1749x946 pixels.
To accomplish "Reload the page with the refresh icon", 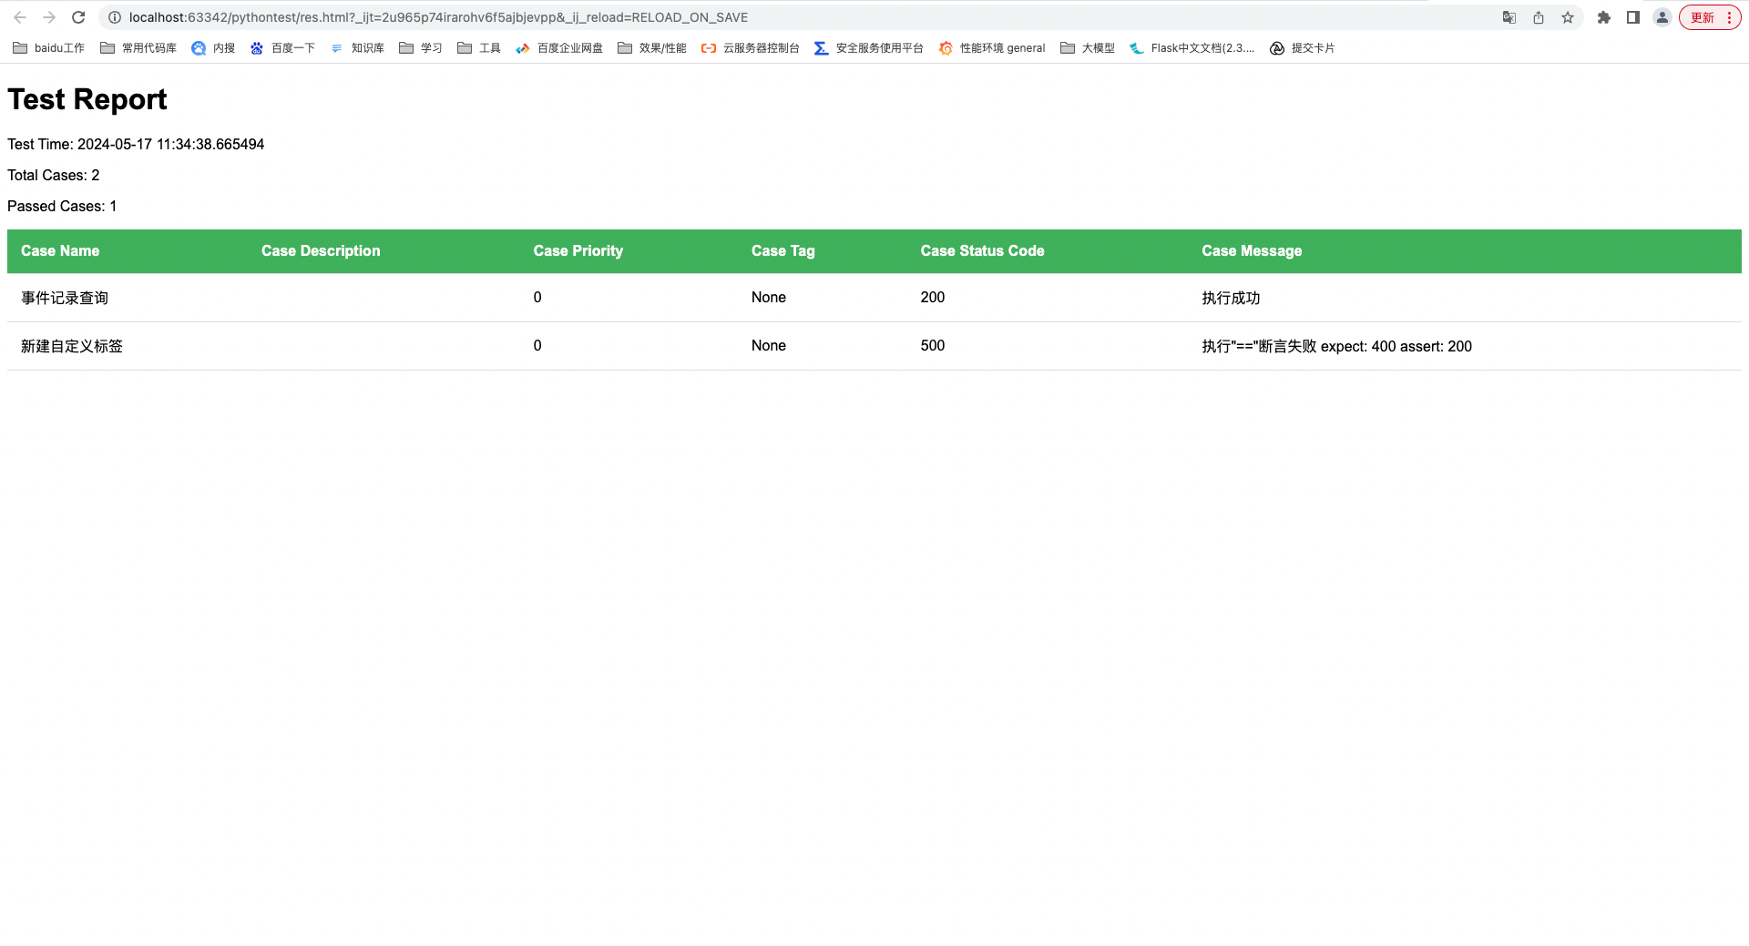I will point(78,17).
